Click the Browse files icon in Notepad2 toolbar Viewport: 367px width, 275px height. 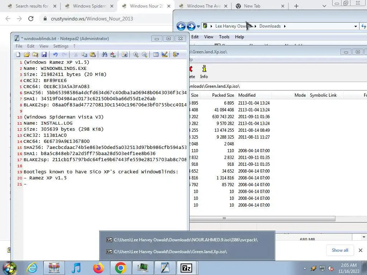[x=35, y=54]
